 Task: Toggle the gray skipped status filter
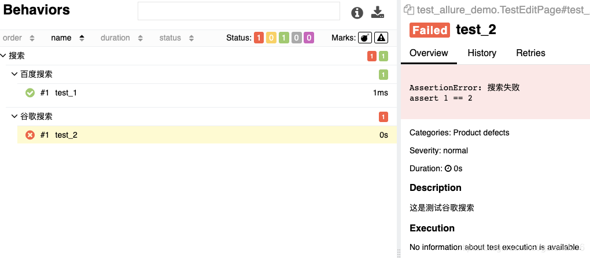297,38
